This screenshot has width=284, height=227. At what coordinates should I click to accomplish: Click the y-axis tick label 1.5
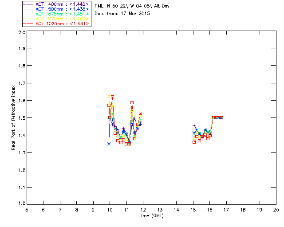click(x=22, y=118)
